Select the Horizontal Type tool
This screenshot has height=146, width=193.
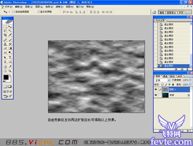[10, 58]
